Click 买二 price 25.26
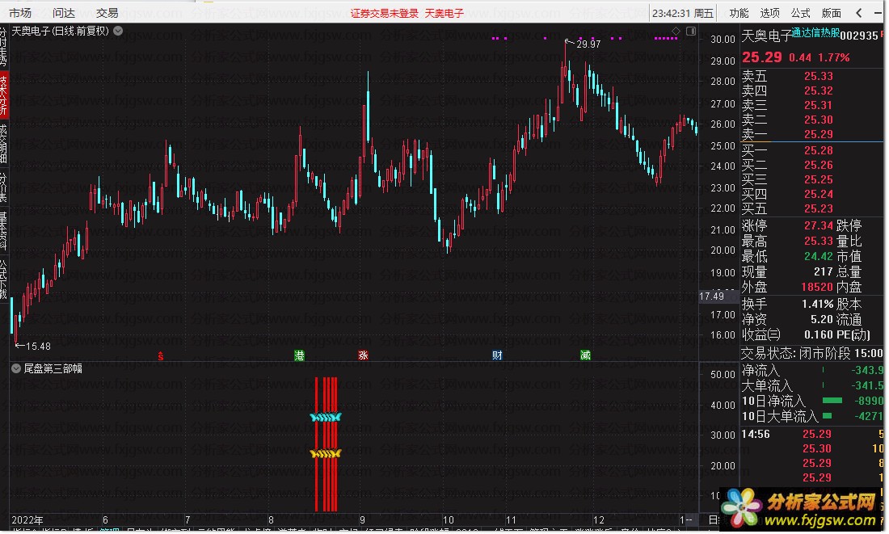The width and height of the screenshot is (889, 534). point(818,165)
